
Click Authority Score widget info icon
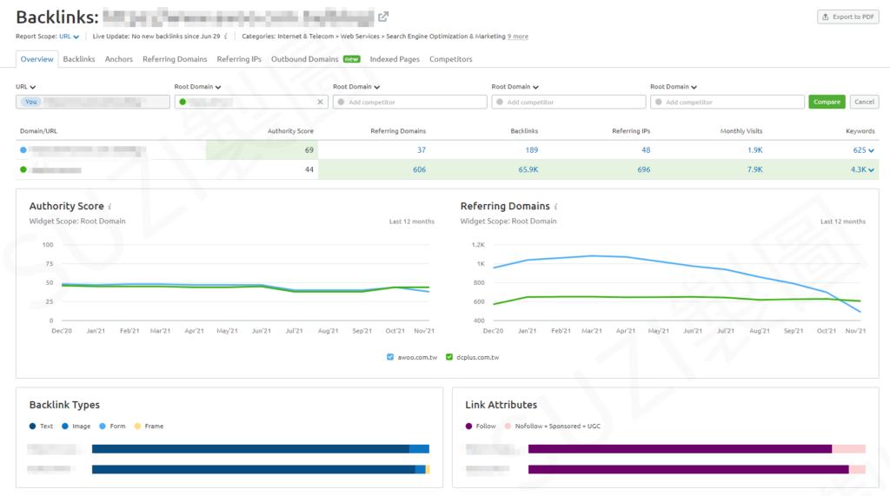[x=110, y=207]
